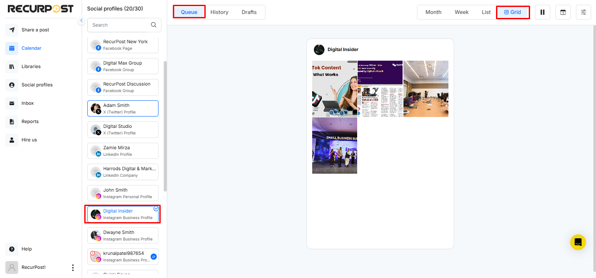Select RecurPost New York Facebook Page profile

[x=123, y=45]
